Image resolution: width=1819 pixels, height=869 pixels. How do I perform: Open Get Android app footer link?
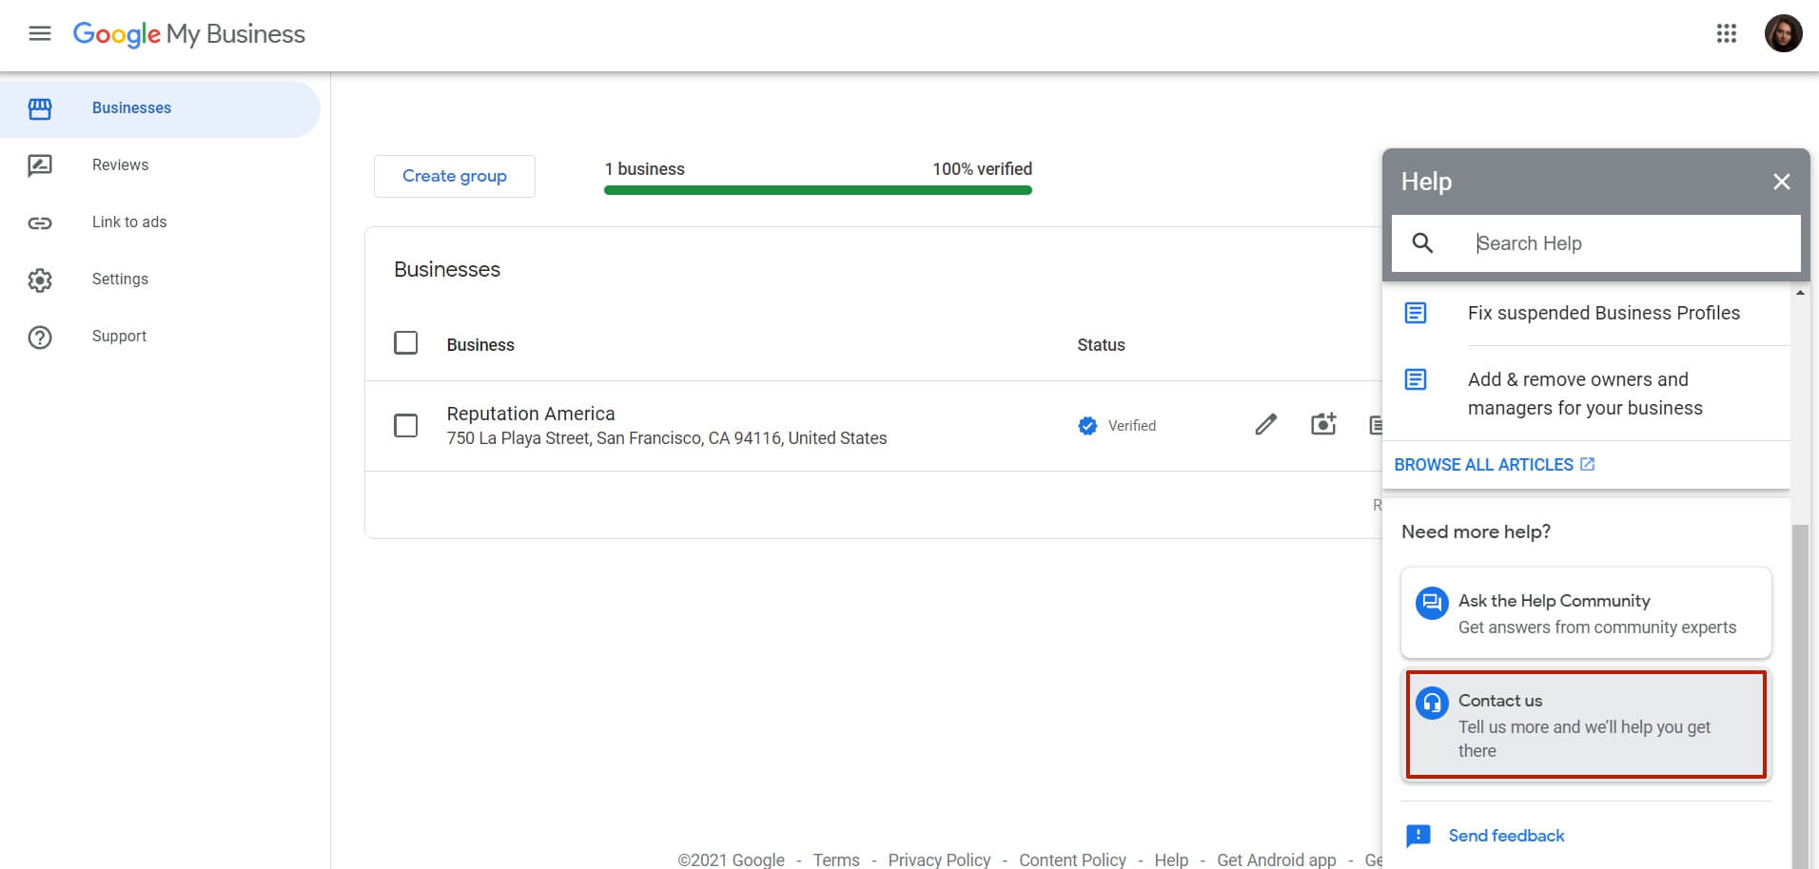tap(1276, 859)
